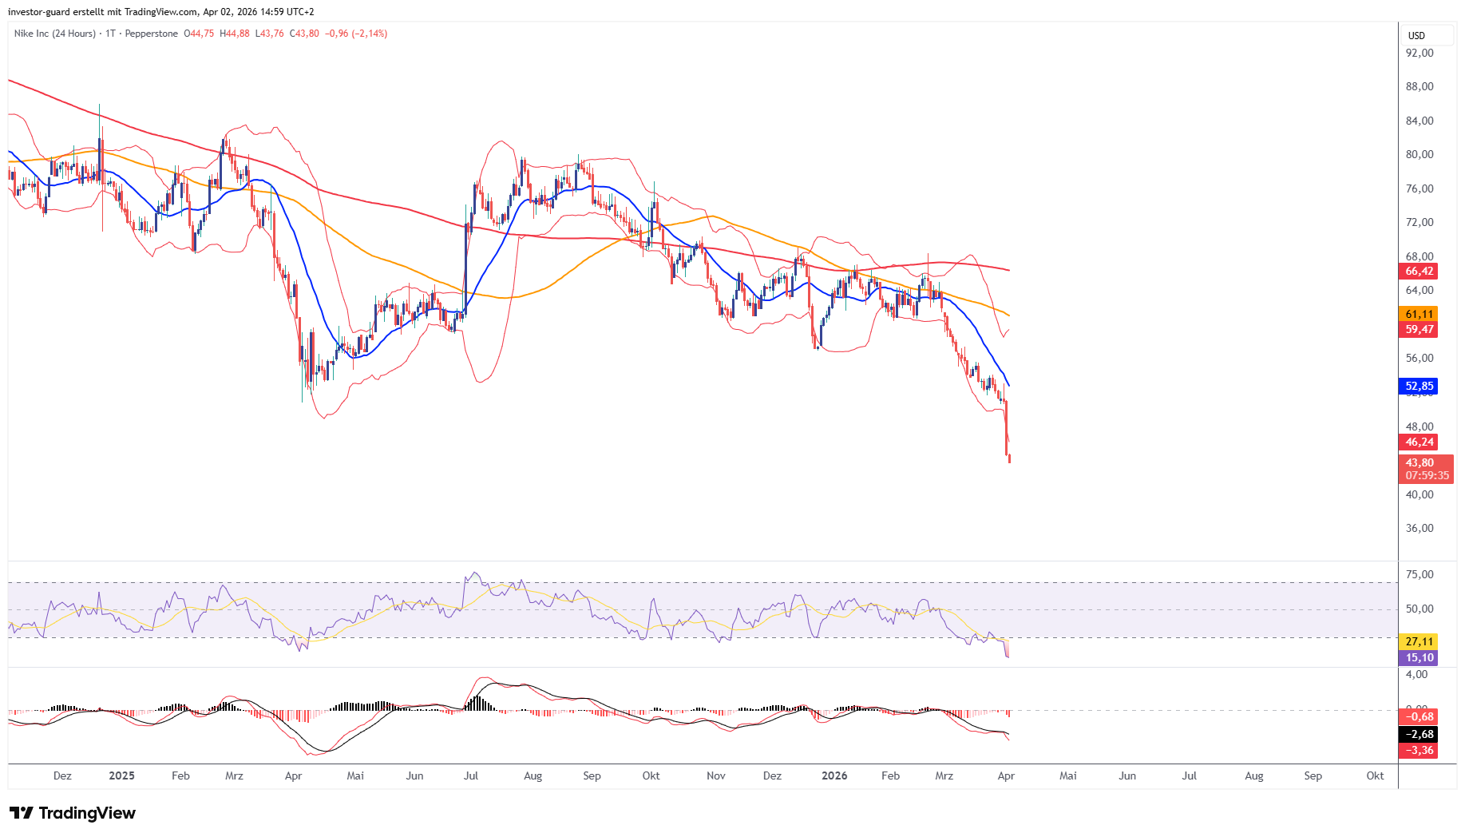Click the 64,00 price axis label
Screen dimensions: 1465x837
point(1419,291)
